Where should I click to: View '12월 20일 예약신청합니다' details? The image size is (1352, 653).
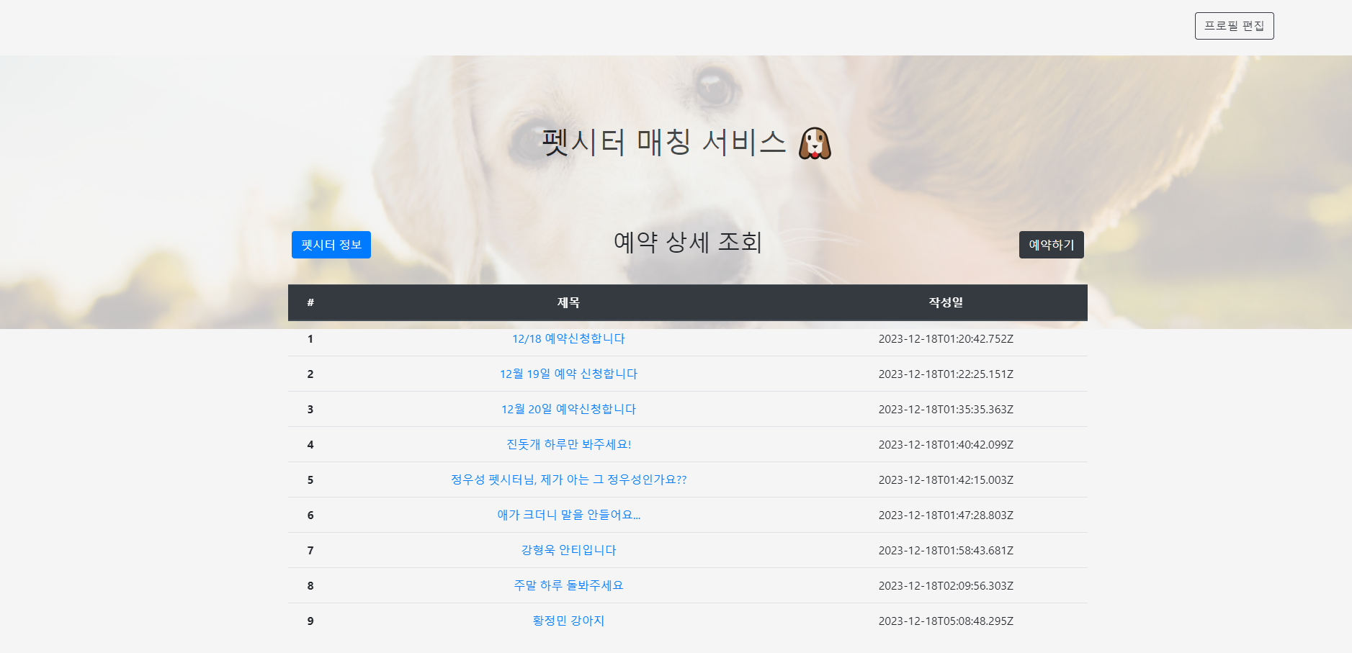569,409
